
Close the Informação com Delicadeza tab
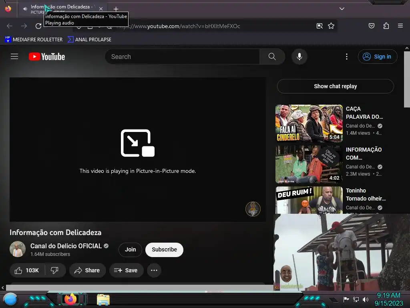click(101, 9)
